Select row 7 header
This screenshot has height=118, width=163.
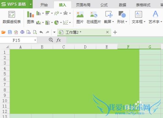coord(5,85)
